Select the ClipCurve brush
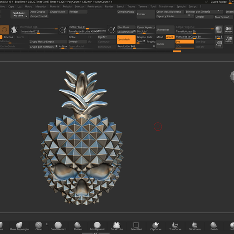Viewport: 234px width, 234px height. click(x=156, y=226)
